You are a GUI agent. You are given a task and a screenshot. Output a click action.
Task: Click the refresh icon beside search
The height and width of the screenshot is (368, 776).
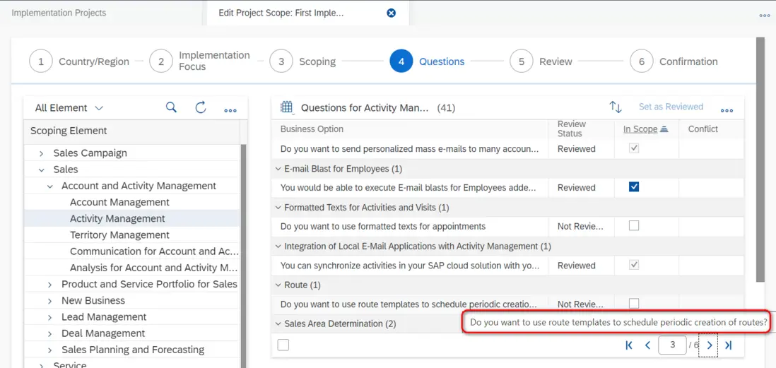coord(201,107)
